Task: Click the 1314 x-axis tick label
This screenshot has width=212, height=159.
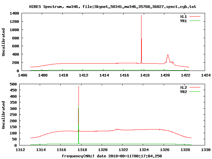Action: pos(41,150)
